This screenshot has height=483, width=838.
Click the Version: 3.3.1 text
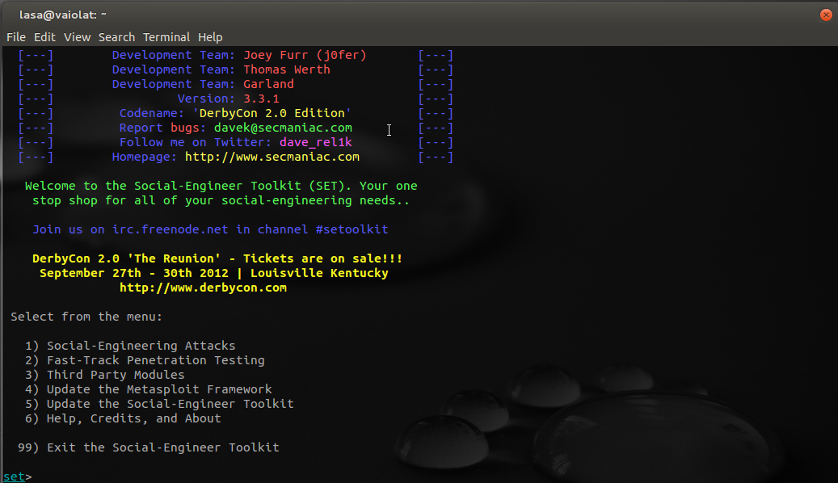point(228,99)
